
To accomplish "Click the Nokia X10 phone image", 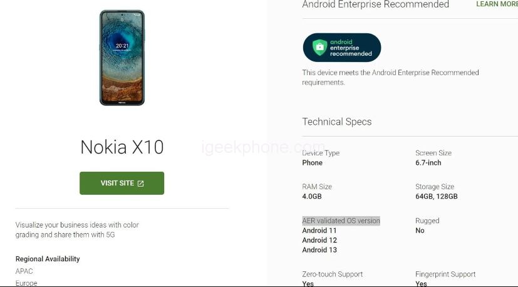I will [122, 58].
